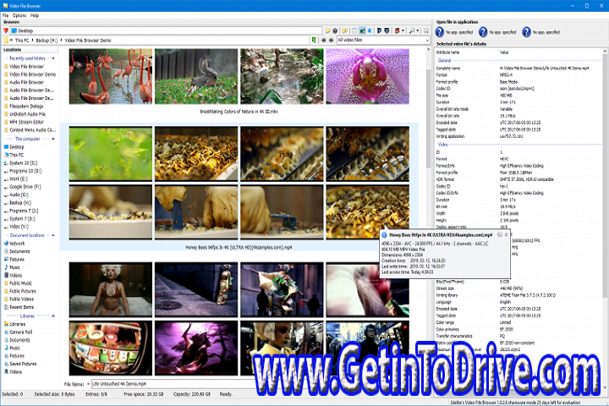Select the pink orchid video thumbnail

click(367, 76)
